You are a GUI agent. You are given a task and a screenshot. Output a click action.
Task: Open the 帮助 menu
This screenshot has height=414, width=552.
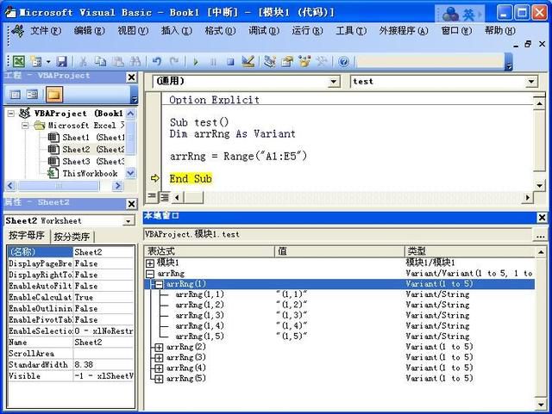(x=500, y=31)
